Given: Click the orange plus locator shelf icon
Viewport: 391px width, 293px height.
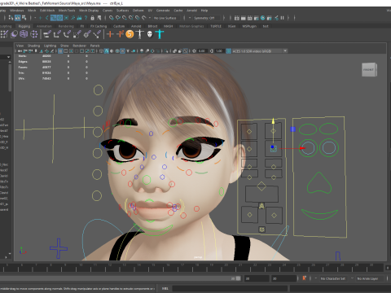Looking at the screenshot, I should click(x=110, y=34).
